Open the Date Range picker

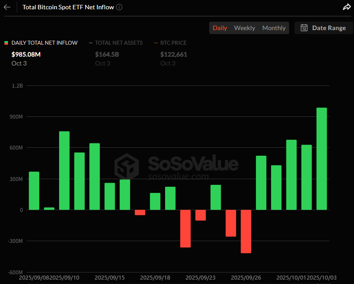[x=324, y=28]
